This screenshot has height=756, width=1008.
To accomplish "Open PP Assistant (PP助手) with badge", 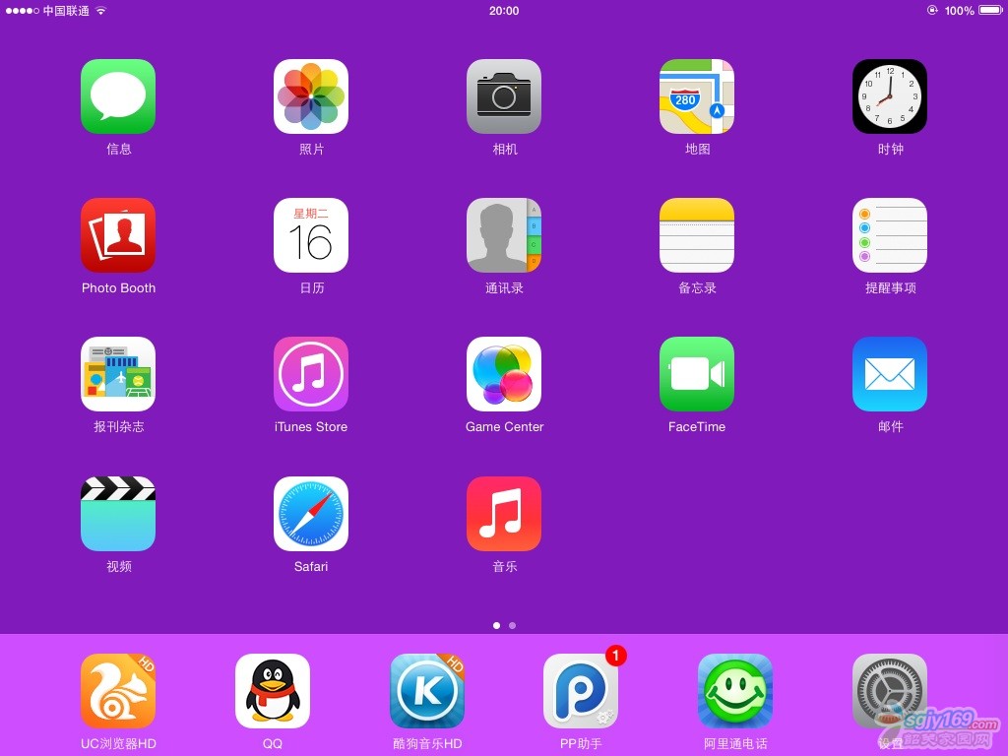I will 581,691.
